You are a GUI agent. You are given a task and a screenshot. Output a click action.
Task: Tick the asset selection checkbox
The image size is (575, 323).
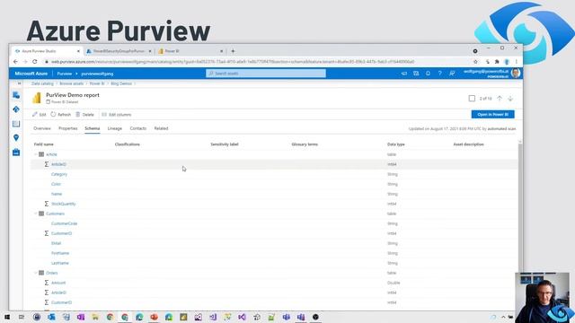click(x=472, y=99)
